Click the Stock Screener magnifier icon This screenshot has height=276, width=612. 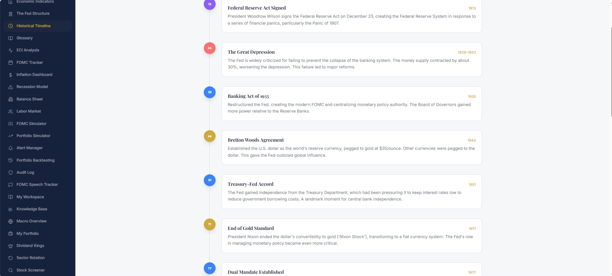pyautogui.click(x=10, y=270)
